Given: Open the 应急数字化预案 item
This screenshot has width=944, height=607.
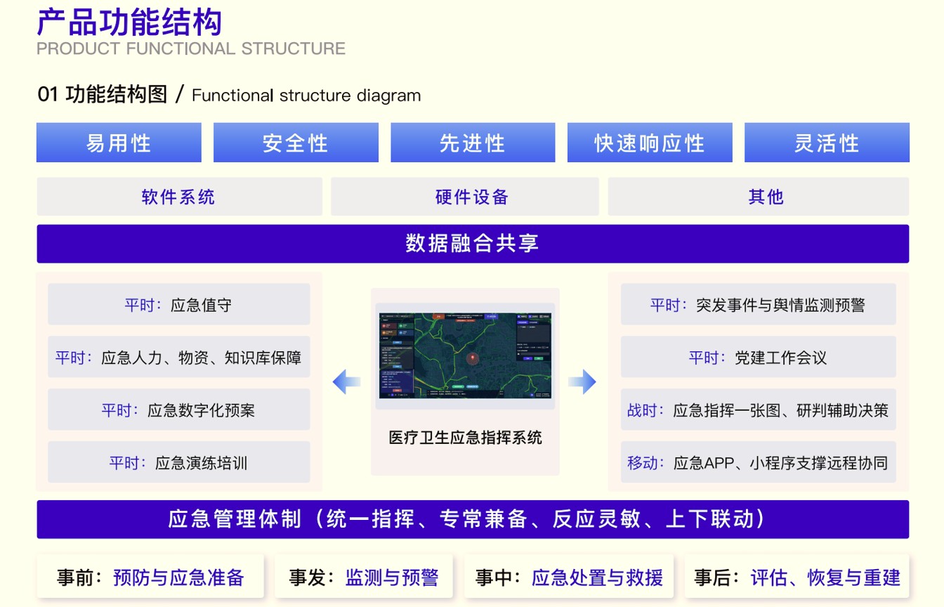Looking at the screenshot, I should point(179,410).
